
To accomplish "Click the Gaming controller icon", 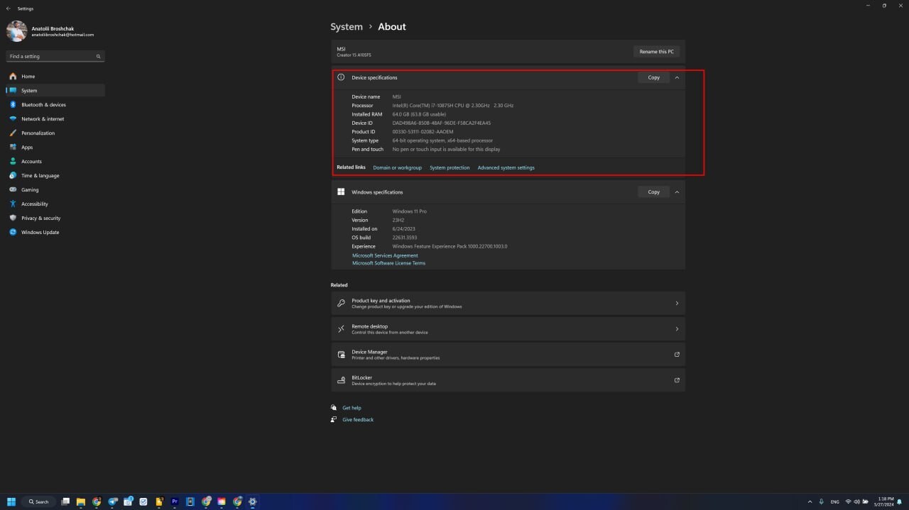I will point(13,189).
